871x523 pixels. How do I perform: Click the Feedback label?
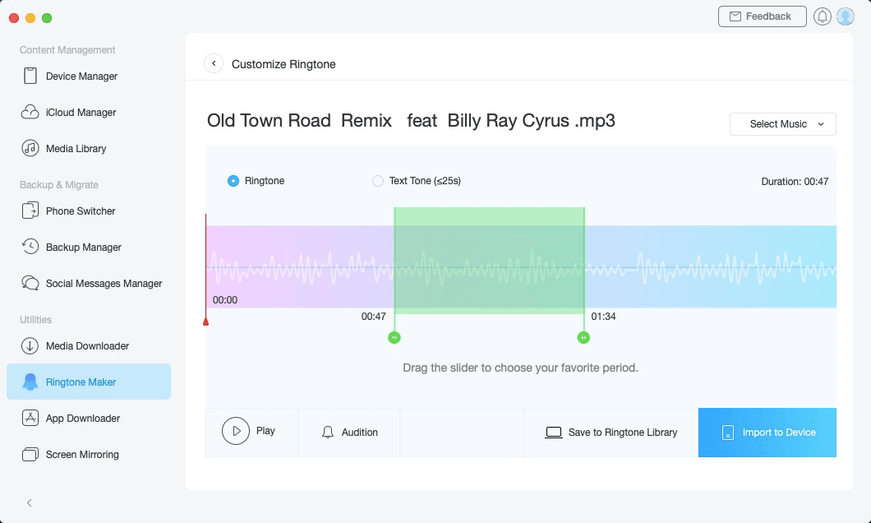[x=768, y=16]
